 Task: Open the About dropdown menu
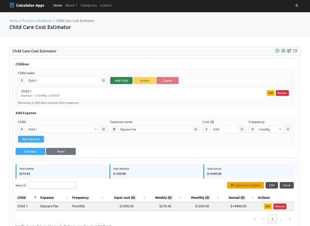pos(71,5)
